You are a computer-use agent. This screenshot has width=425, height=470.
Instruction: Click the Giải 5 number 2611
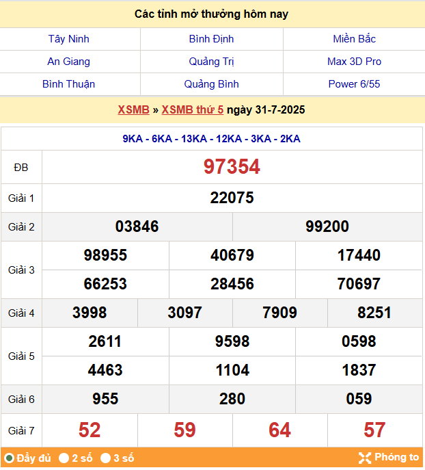105,341
